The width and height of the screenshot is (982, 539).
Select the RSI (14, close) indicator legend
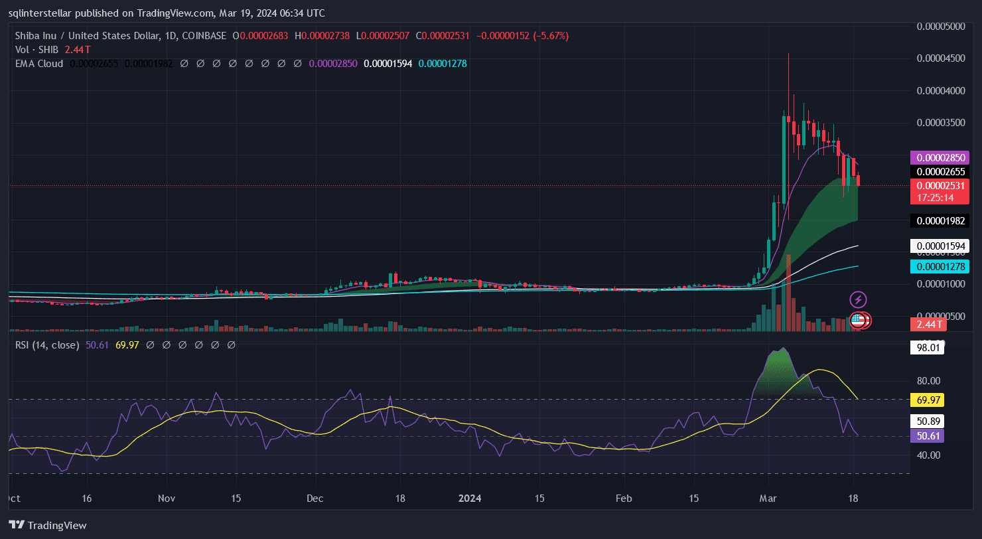[46, 345]
